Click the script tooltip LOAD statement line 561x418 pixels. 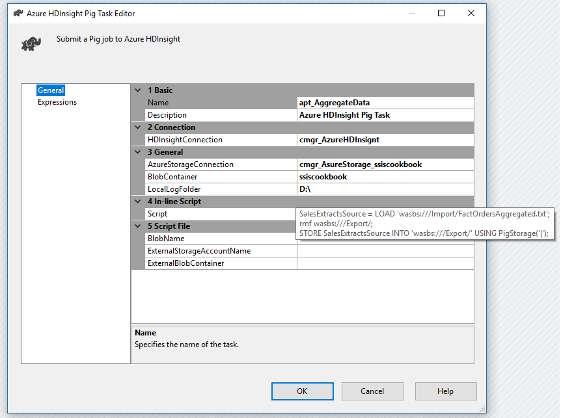(424, 214)
